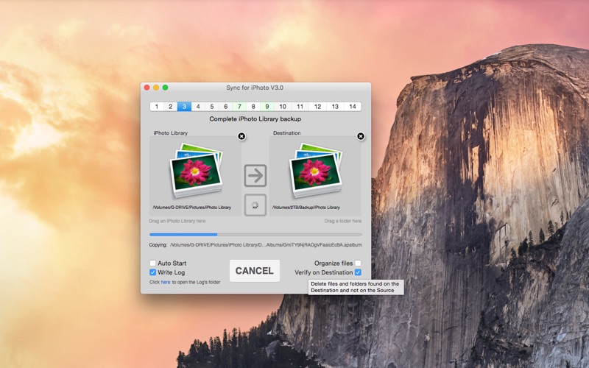Viewport: 589px width, 368px height.
Task: Click the green zoom window button
Action: 165,88
